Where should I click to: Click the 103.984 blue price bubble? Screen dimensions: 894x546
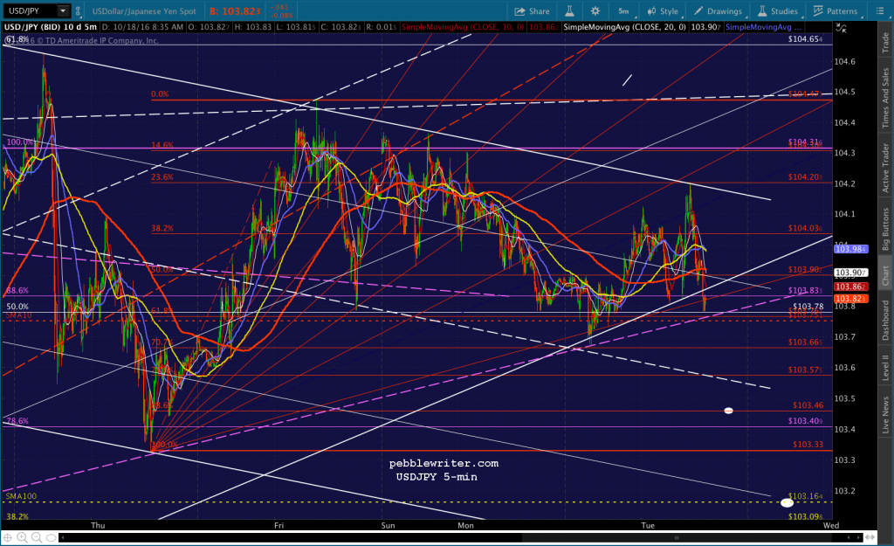point(850,249)
